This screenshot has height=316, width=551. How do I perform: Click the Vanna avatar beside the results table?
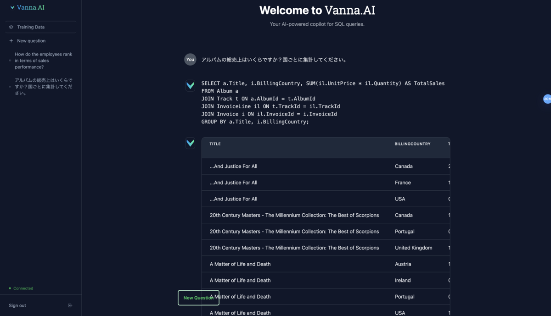coord(190,143)
